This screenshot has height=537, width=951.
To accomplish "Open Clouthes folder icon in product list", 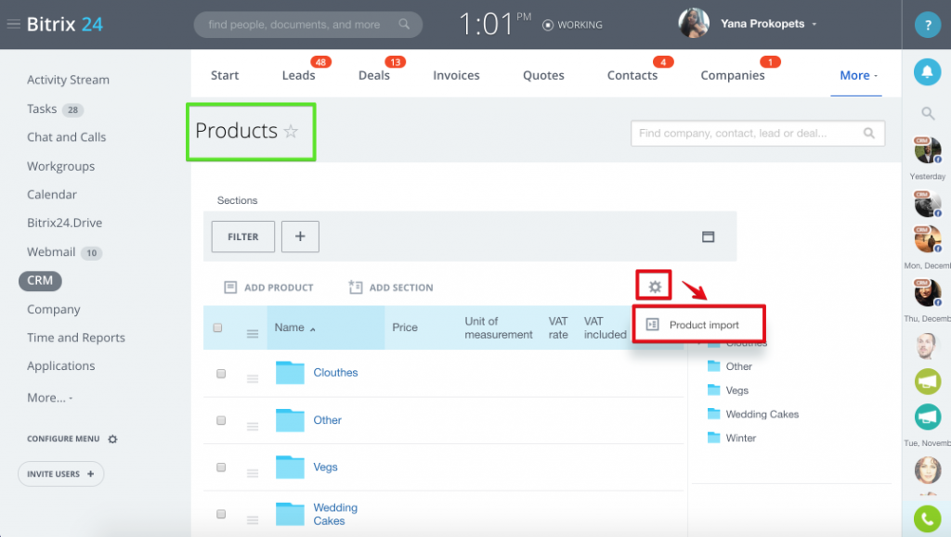I will pos(290,372).
